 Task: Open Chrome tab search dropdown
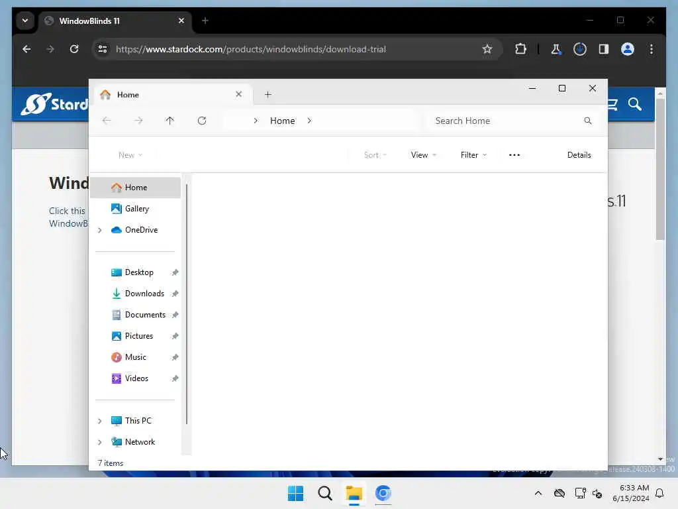click(x=25, y=21)
